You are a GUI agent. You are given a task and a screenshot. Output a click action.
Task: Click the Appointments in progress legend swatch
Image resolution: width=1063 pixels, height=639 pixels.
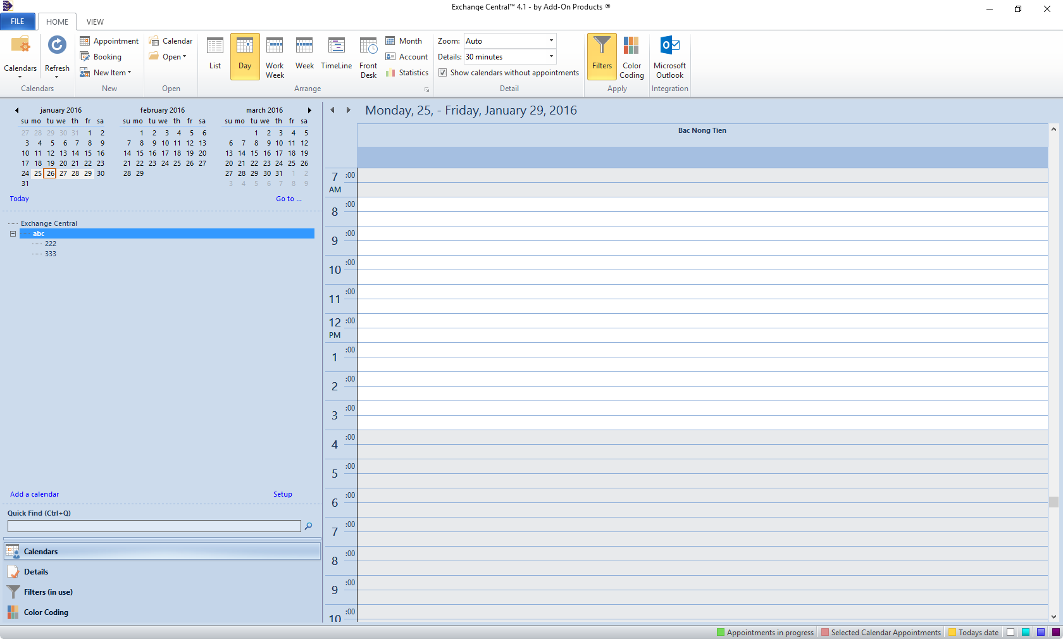coord(721,633)
